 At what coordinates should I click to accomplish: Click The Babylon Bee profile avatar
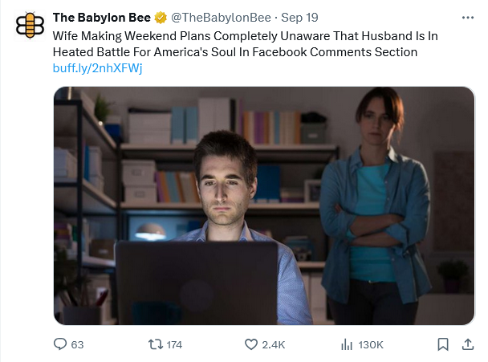pos(31,26)
